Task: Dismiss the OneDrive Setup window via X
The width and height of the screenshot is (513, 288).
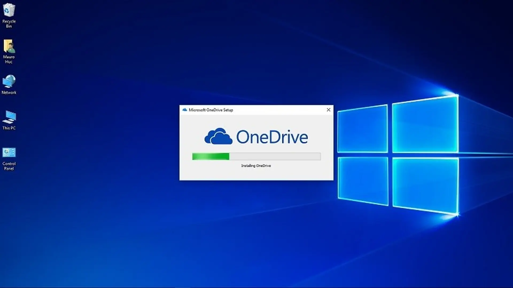Action: coord(328,110)
